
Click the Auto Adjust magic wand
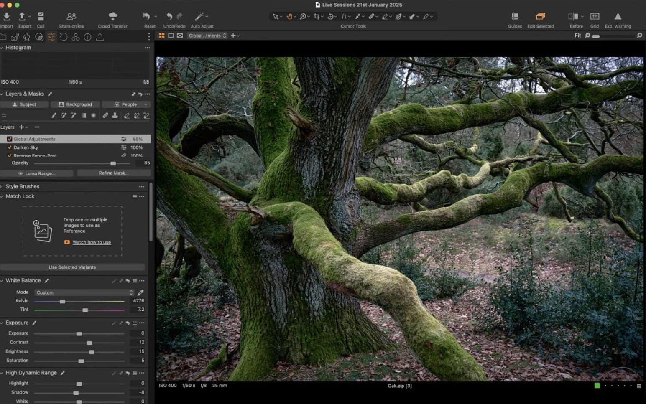click(x=199, y=17)
